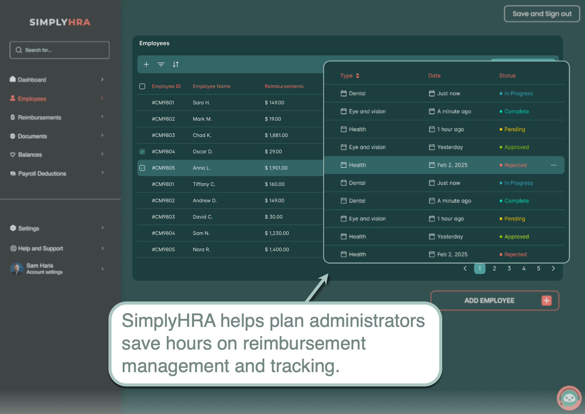Viewport: 585px width, 414px height.
Task: Expand the Payroll Deductions chevron
Action: coord(102,173)
